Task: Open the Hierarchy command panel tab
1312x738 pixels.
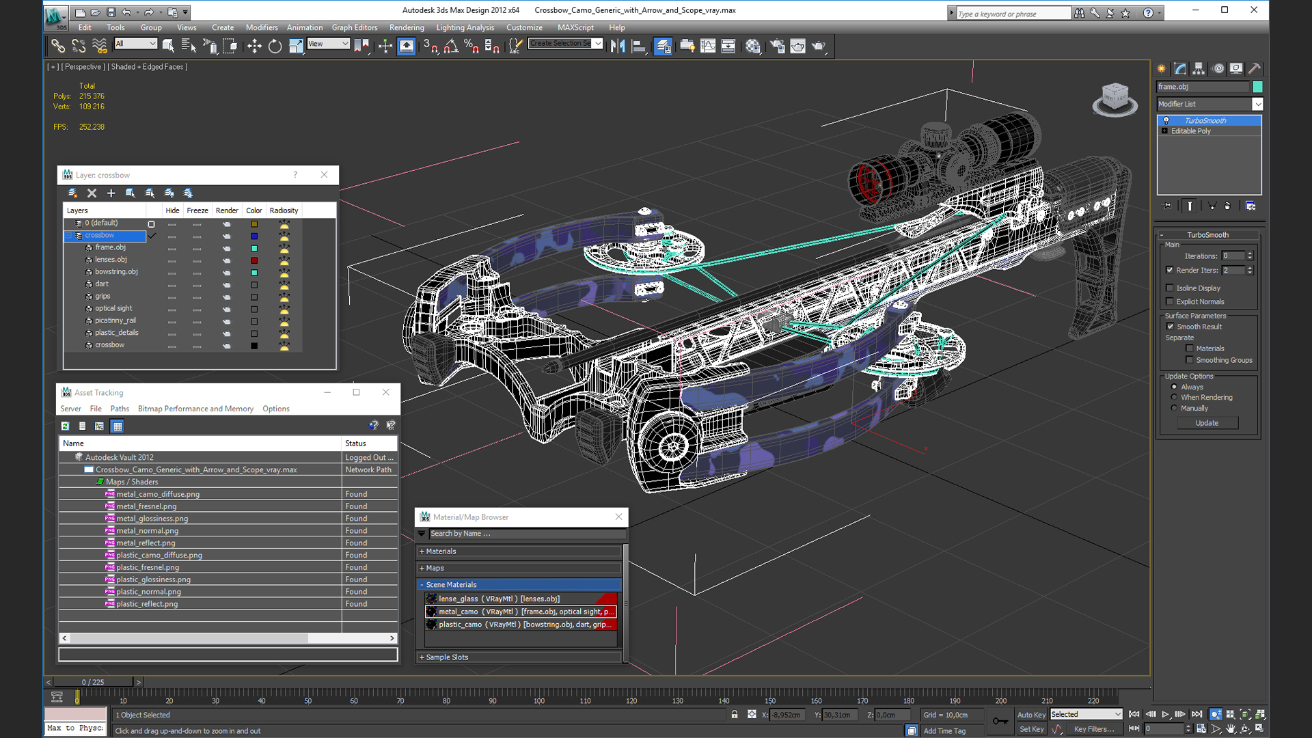Action: coord(1199,68)
